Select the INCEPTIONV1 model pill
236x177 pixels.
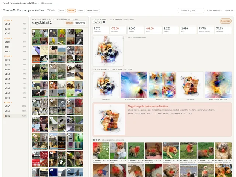[x=93, y=11]
